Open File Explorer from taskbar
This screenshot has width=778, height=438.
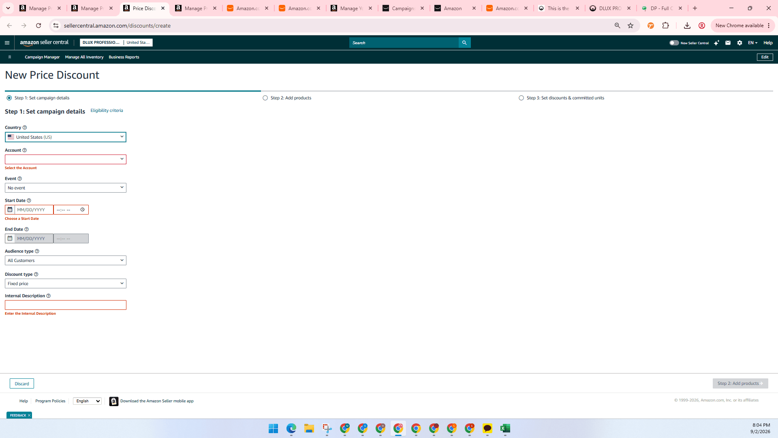309,428
